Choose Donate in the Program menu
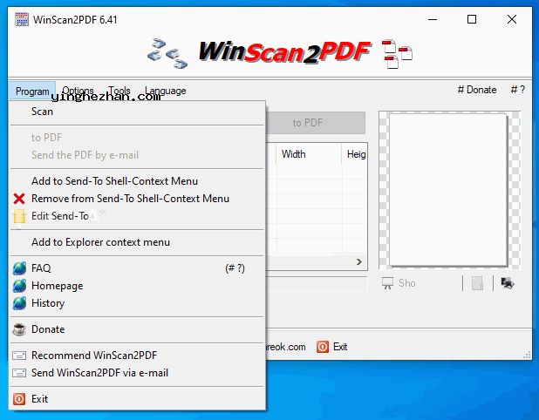539x420 pixels. click(137, 329)
